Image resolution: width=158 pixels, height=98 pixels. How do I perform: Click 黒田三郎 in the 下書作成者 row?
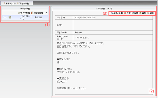click(78, 33)
